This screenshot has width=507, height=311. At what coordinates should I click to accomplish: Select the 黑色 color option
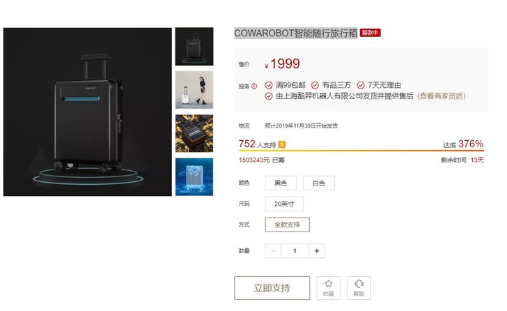click(x=281, y=183)
